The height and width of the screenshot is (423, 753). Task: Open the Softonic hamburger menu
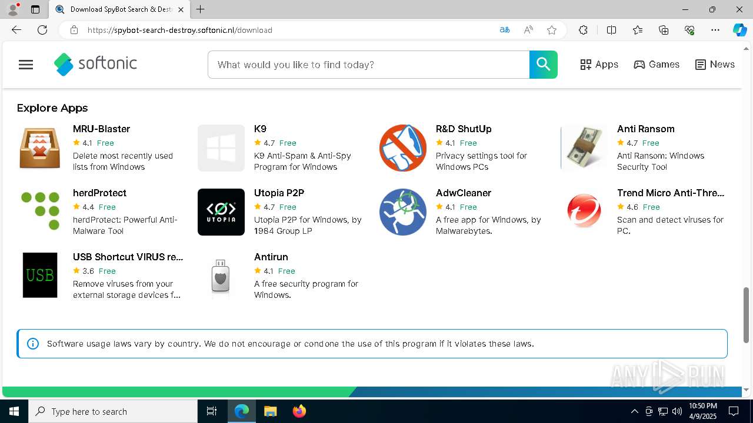click(x=26, y=65)
